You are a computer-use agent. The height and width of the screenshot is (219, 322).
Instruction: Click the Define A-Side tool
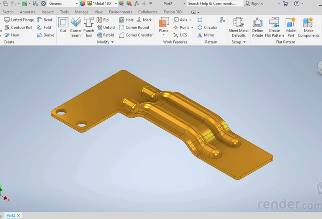(258, 27)
